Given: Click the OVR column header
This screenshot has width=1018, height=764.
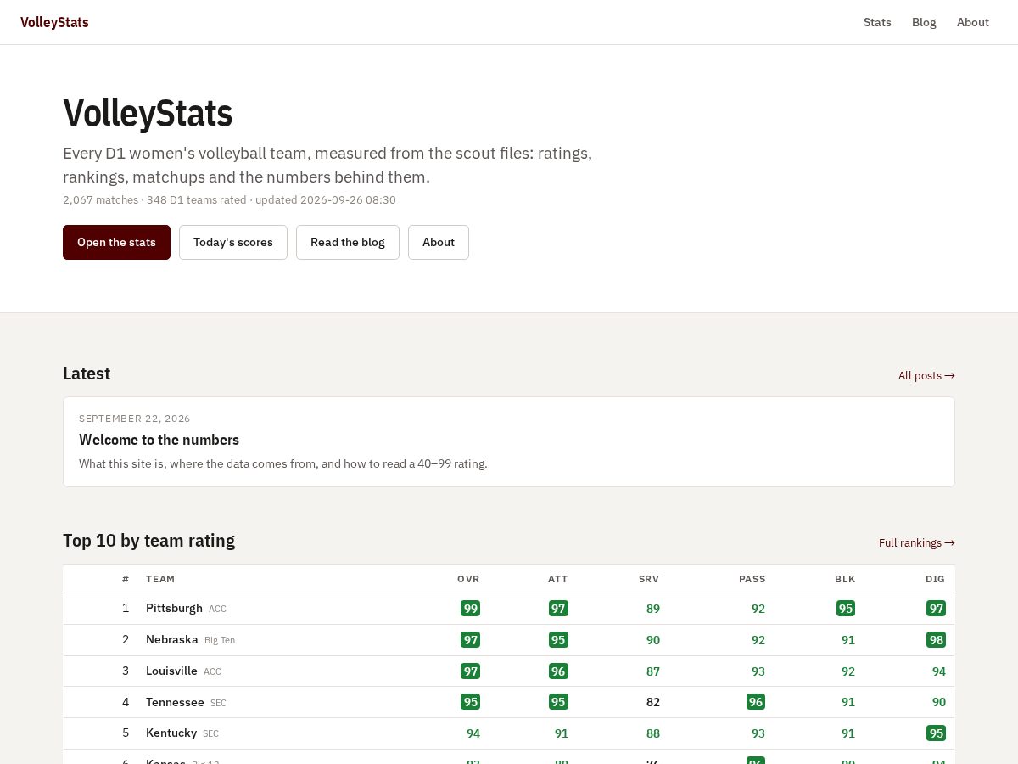Looking at the screenshot, I should [468, 579].
